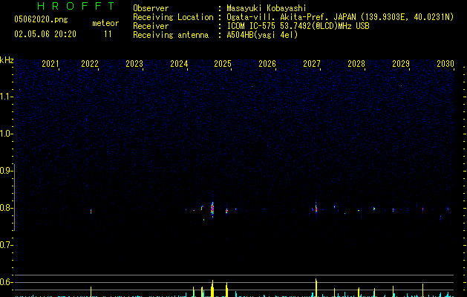Click the 2029 time axis marker
This screenshot has width=467, height=297.
pyautogui.click(x=401, y=64)
